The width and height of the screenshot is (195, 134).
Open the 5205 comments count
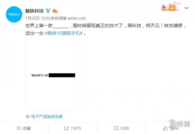[x=125, y=128]
